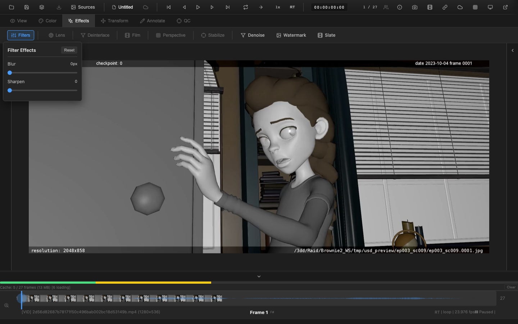518x324 pixels.
Task: Clear the frame cache
Action: [x=511, y=287]
